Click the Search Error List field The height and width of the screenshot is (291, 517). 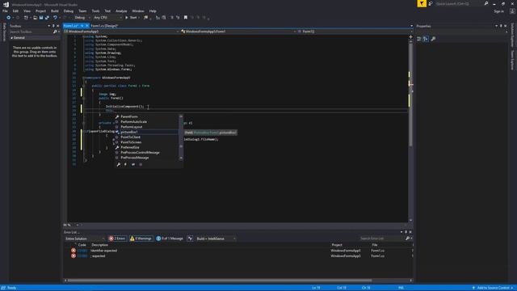[382, 238]
